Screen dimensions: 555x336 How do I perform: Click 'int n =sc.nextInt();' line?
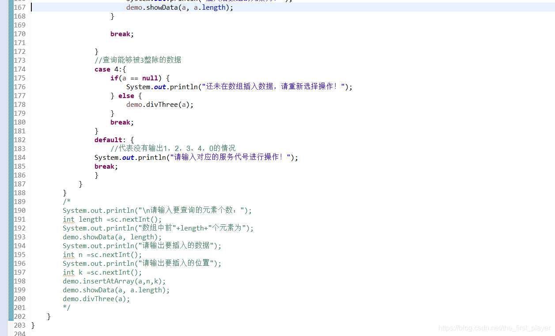coord(102,255)
